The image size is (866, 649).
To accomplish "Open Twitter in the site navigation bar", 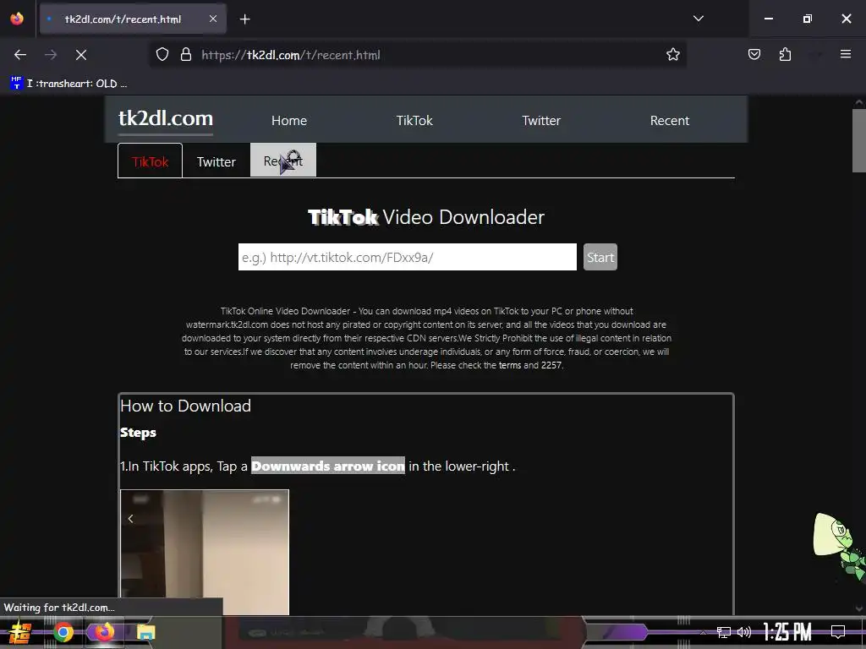I will click(541, 120).
